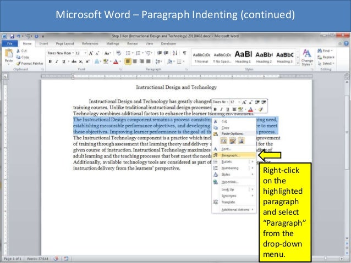Viewport: 351px width, 263px height.
Task: Expand the Styles gallery More arrow
Action: click(x=298, y=63)
